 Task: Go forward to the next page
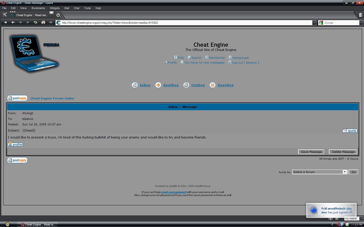[x=20, y=22]
